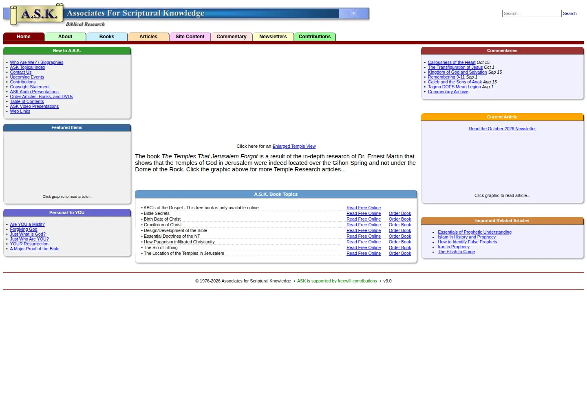The image size is (587, 407).
Task: Open Order Articles, Books, and DVDs
Action: (42, 97)
